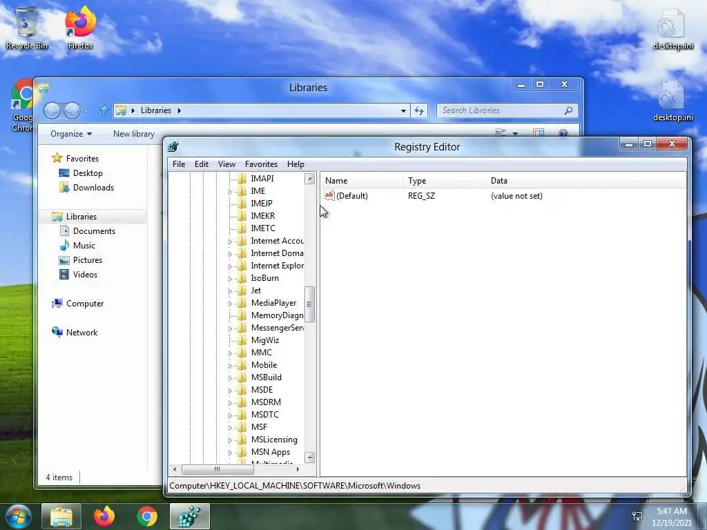Image resolution: width=707 pixels, height=530 pixels.
Task: Open Registry Editor File menu
Action: click(x=179, y=164)
